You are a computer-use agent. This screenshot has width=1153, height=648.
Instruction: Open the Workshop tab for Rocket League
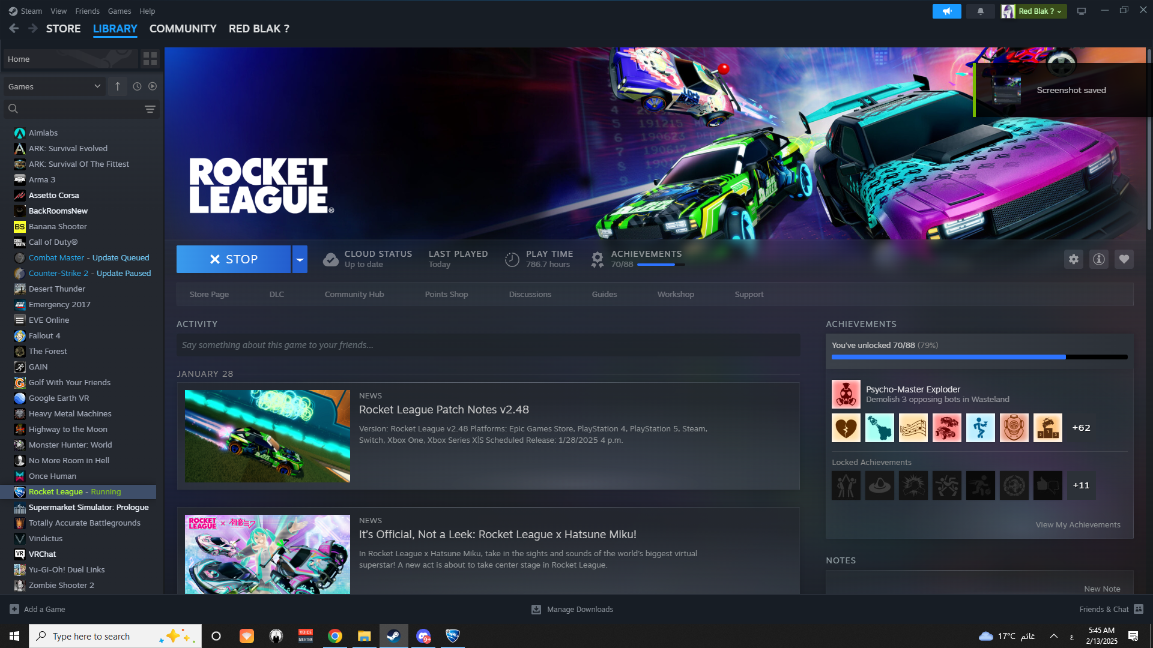click(x=675, y=295)
